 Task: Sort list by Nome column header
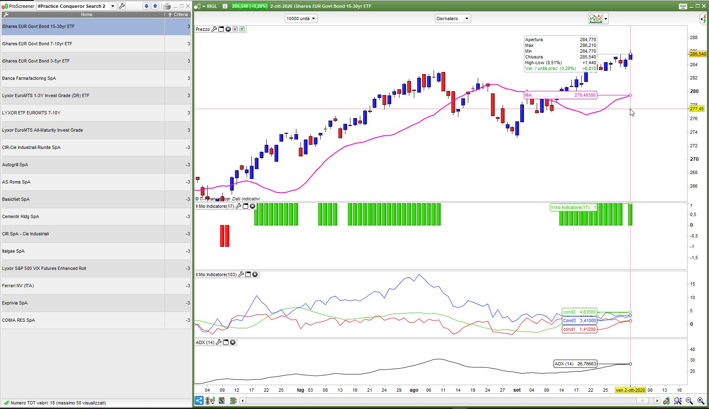[x=87, y=14]
